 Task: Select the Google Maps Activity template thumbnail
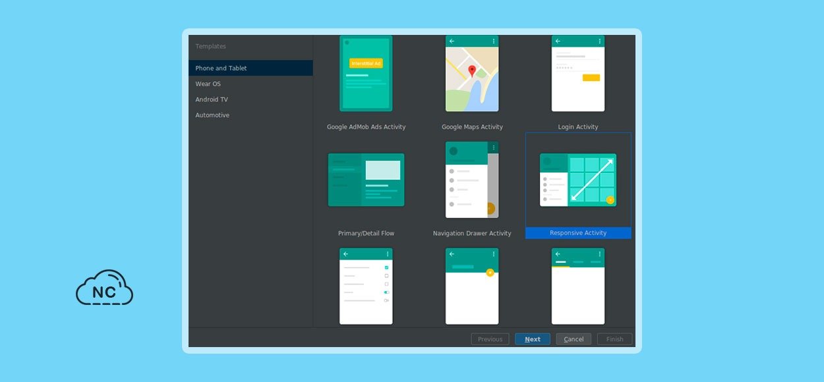[x=472, y=73]
